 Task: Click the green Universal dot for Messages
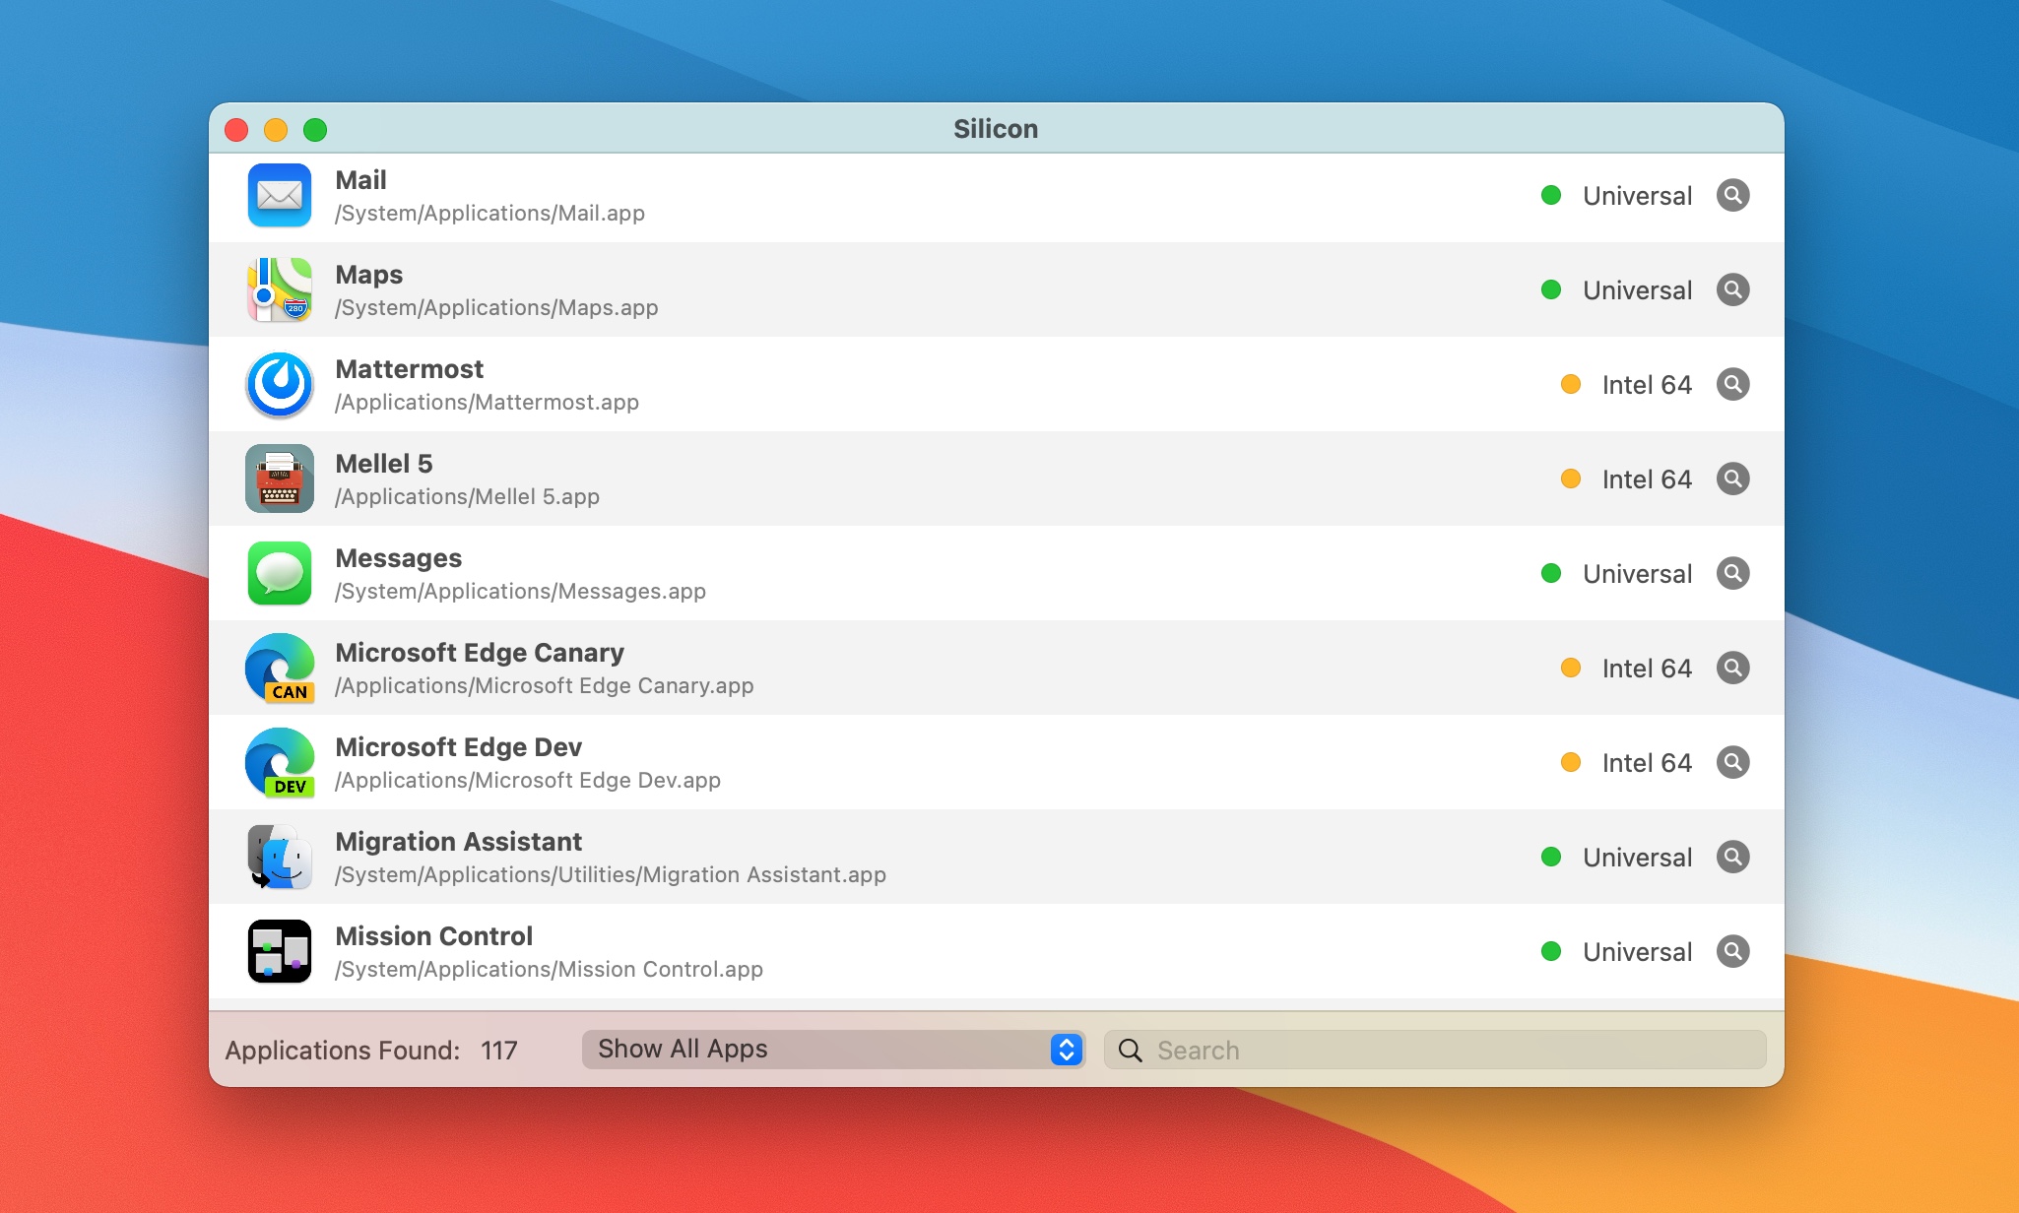click(x=1553, y=573)
